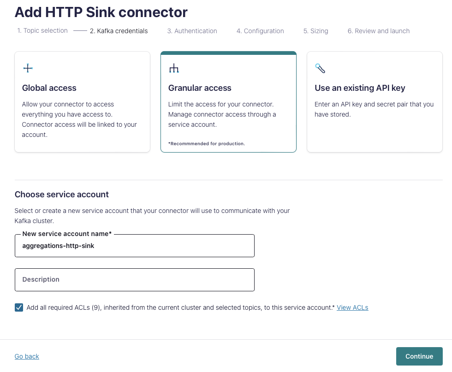Click the Global access heading
The width and height of the screenshot is (452, 372).
pyautogui.click(x=49, y=88)
